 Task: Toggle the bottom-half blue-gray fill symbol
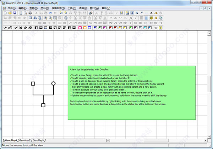[x=46, y=28]
